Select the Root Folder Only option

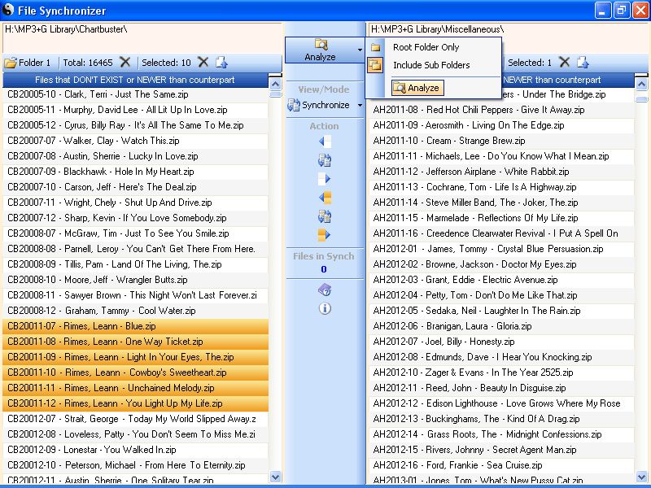pyautogui.click(x=426, y=47)
